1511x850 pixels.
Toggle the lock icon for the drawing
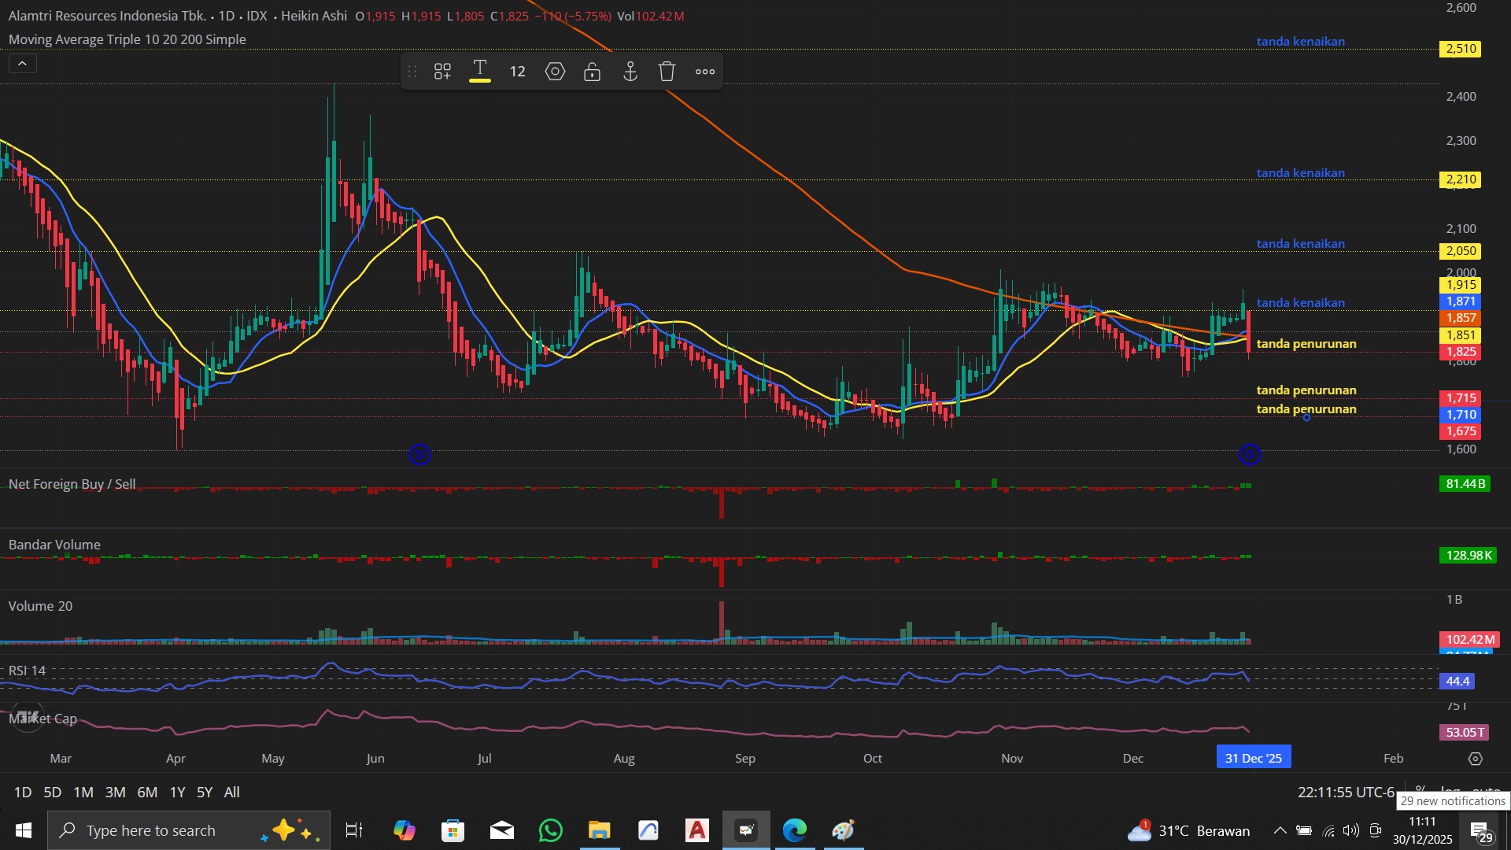pos(592,72)
